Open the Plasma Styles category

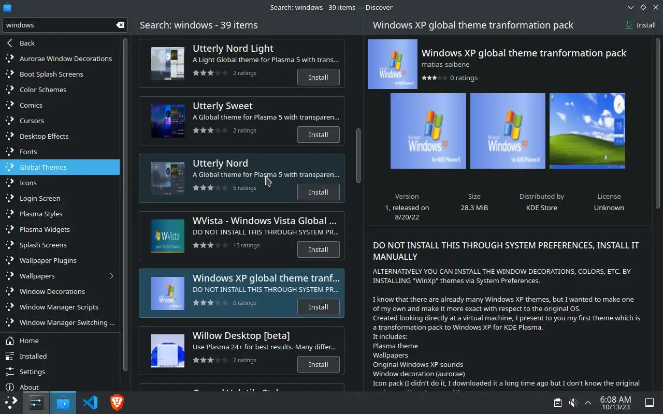60,214
